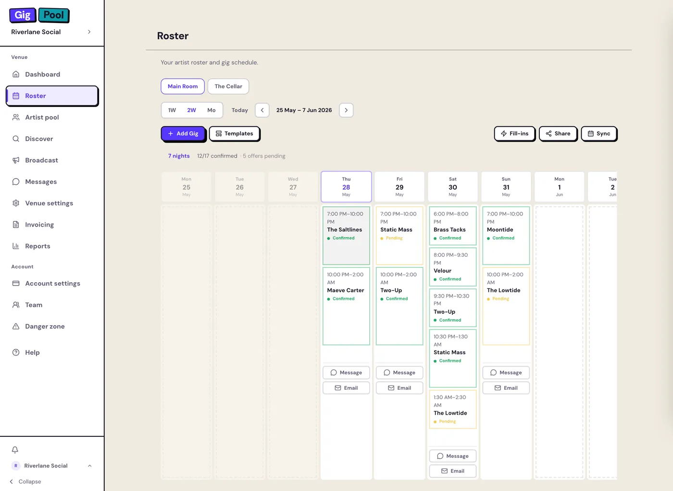
Task: Open Saturday's Two-Up 9:30 PM gig
Action: pyautogui.click(x=453, y=308)
